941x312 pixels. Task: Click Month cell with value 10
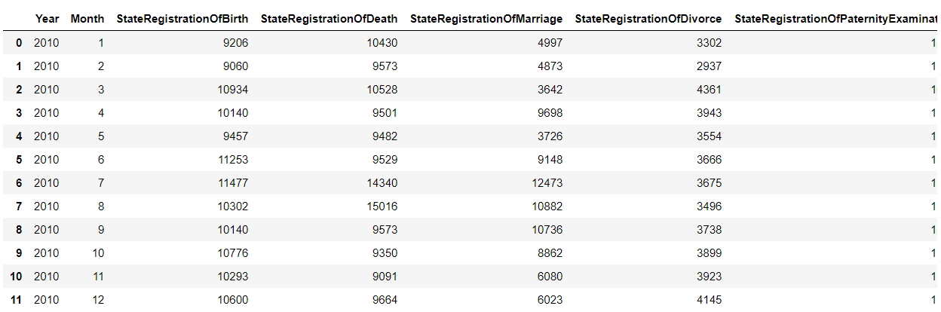point(98,253)
